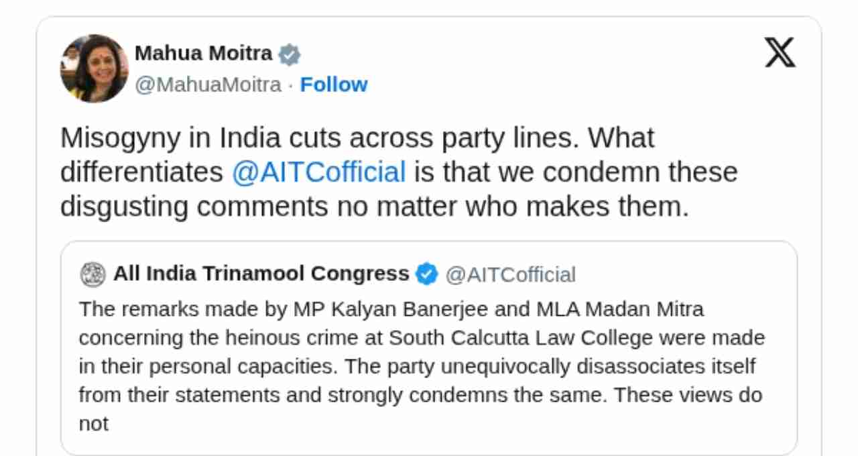Click verified badge beside Mahua Moitra
858x456 pixels.
pyautogui.click(x=289, y=54)
